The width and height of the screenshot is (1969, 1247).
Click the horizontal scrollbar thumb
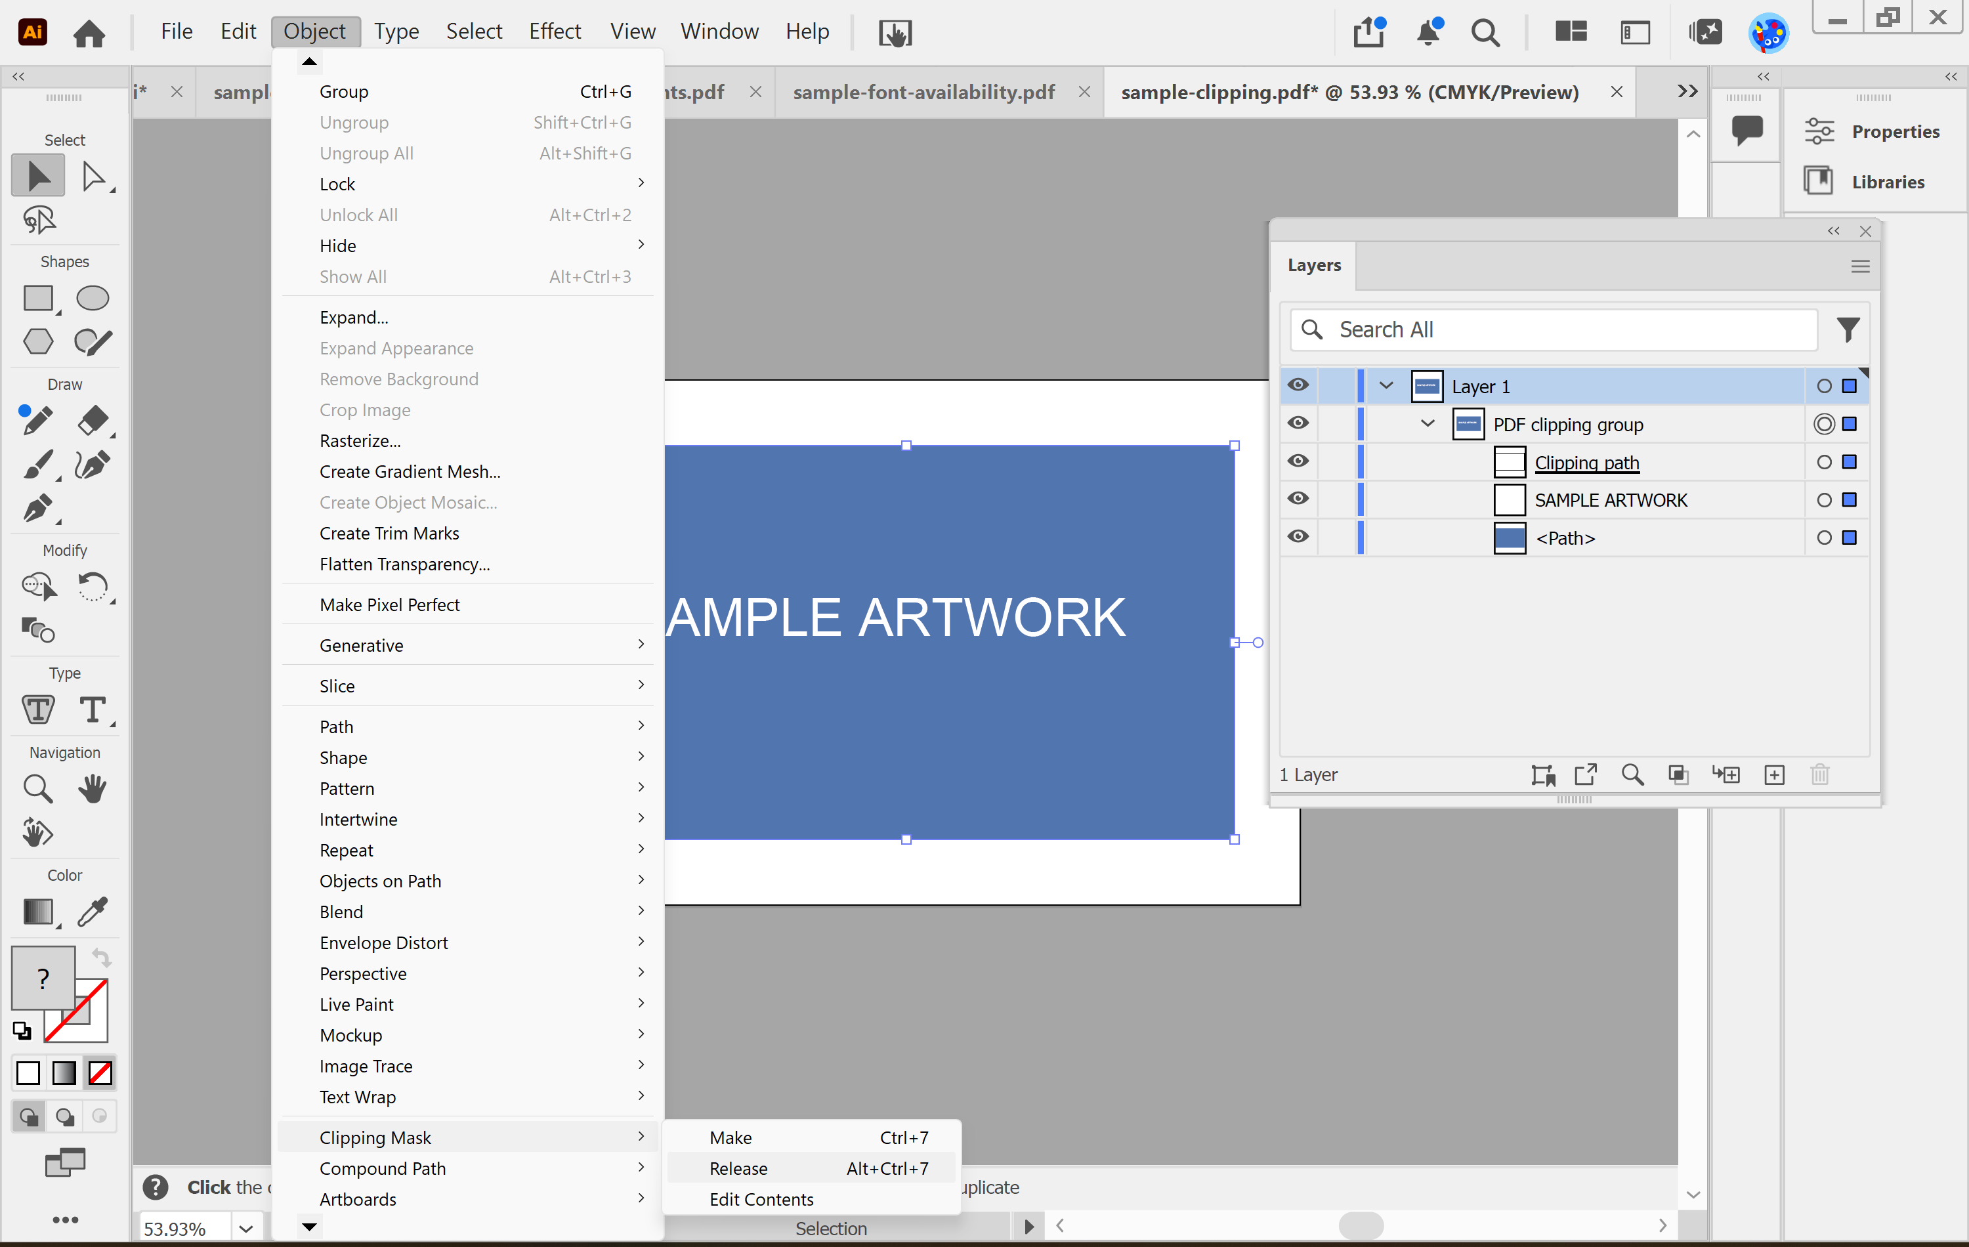[1361, 1225]
